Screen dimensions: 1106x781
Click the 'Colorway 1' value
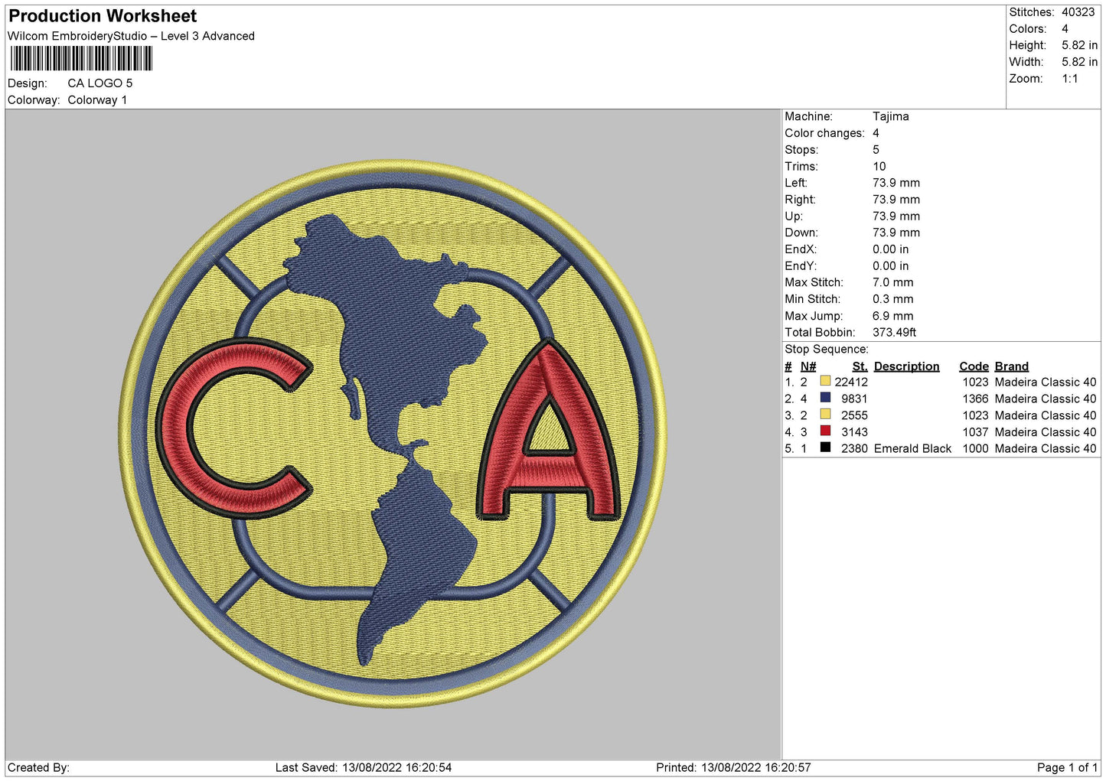point(97,100)
